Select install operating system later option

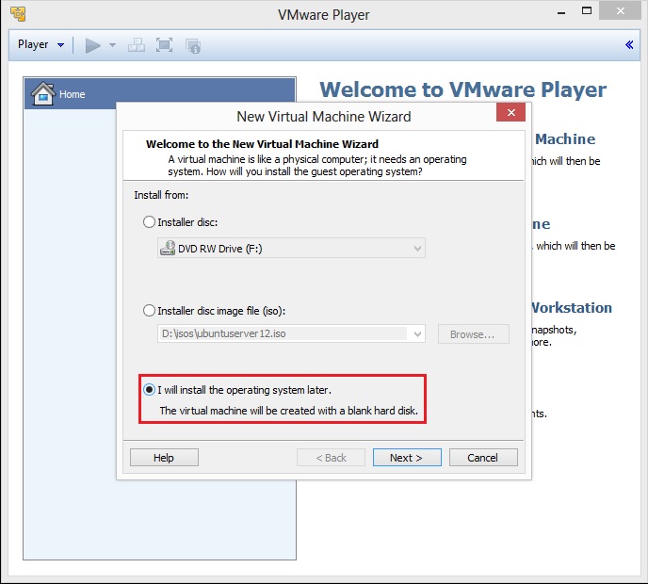[x=149, y=390]
